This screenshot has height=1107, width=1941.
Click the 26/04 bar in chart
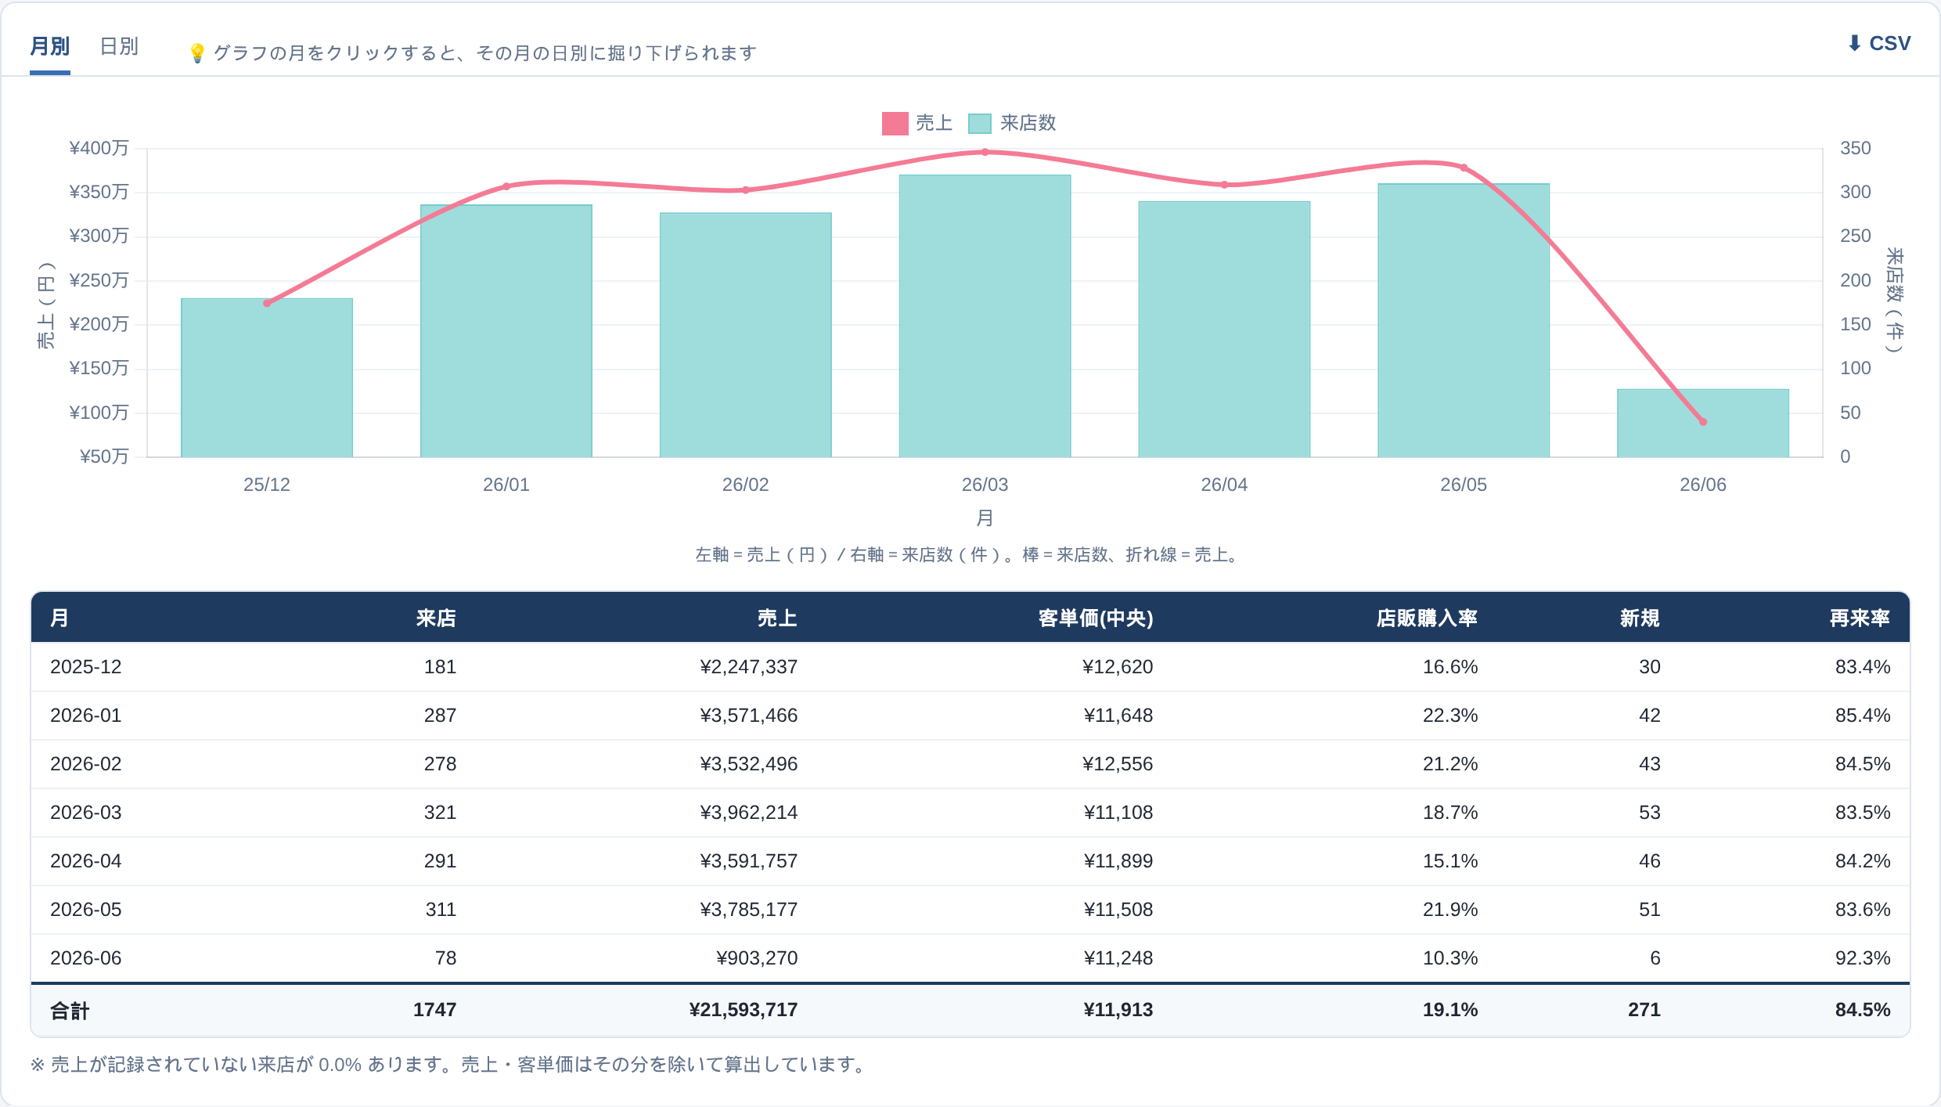[x=1224, y=329]
